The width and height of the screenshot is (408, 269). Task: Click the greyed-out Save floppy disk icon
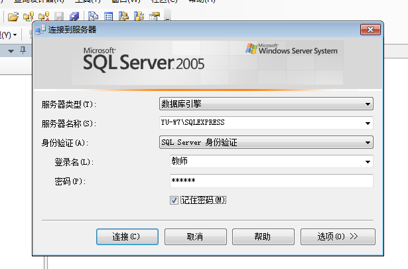tap(59, 17)
